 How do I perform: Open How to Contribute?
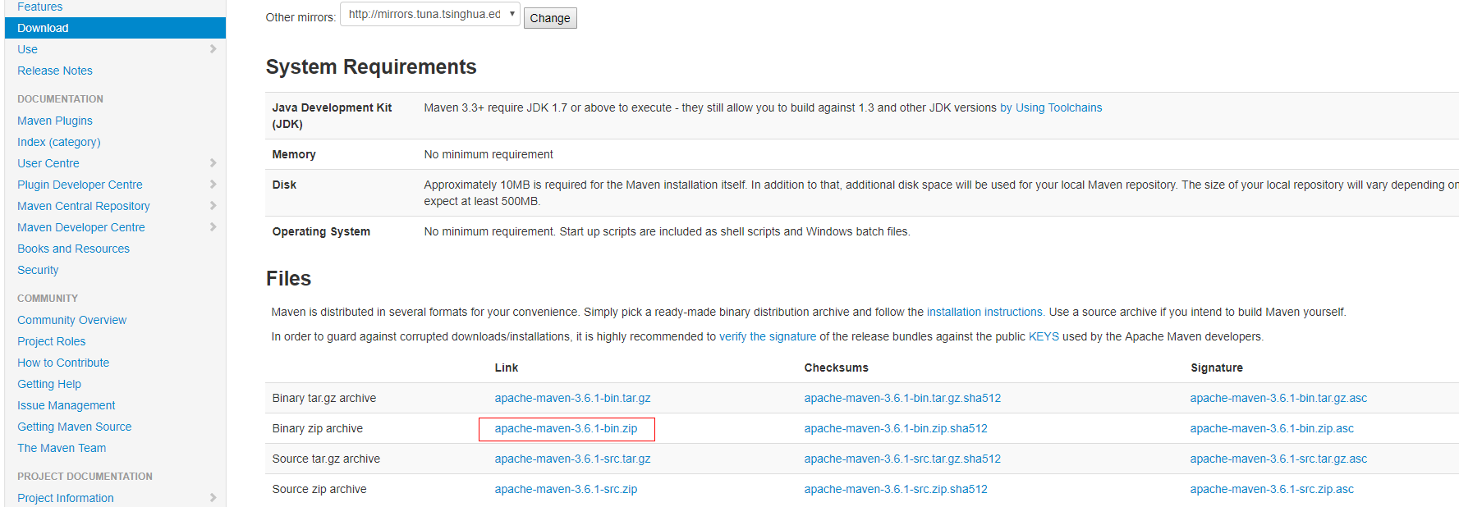click(x=63, y=363)
